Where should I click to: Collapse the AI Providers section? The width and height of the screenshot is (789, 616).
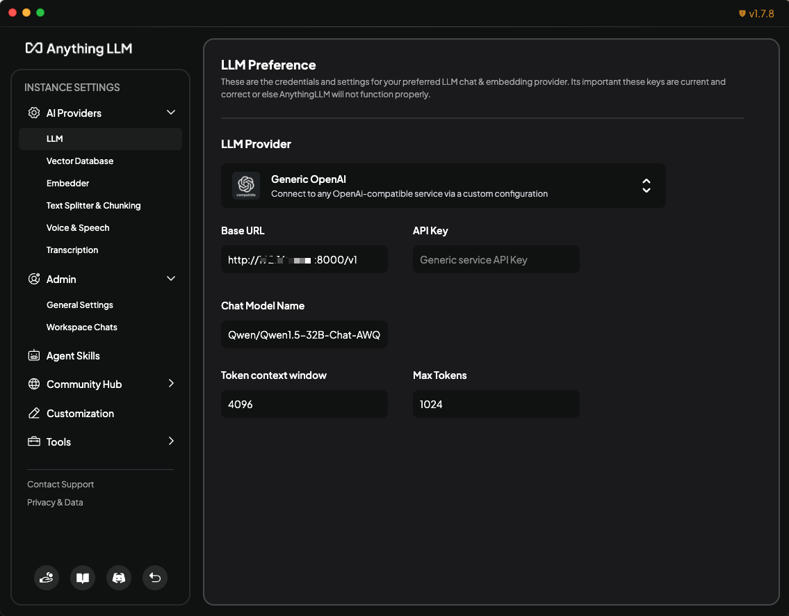tap(170, 112)
